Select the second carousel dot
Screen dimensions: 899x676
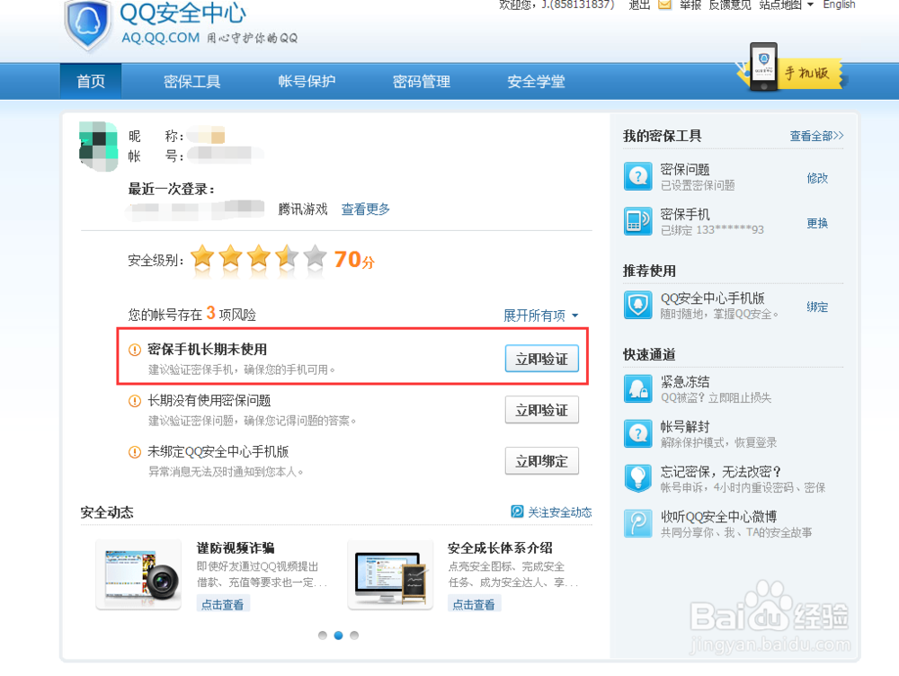338,635
